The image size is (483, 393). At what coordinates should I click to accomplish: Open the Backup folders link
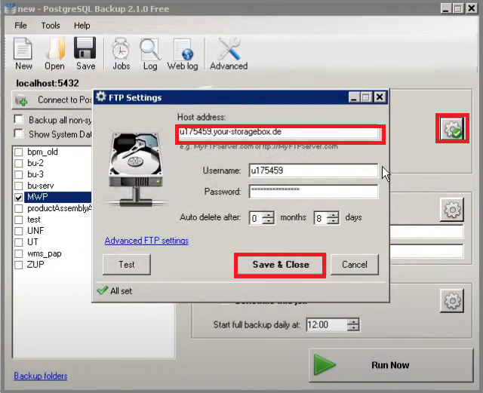click(40, 376)
